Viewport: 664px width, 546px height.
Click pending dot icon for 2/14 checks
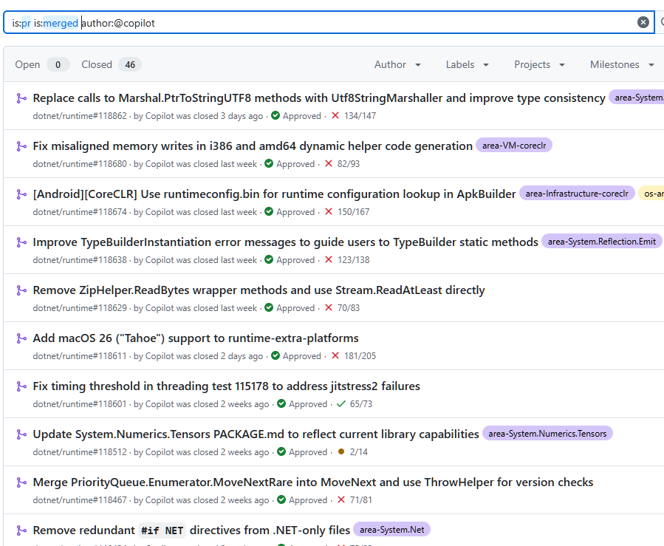pyautogui.click(x=340, y=452)
